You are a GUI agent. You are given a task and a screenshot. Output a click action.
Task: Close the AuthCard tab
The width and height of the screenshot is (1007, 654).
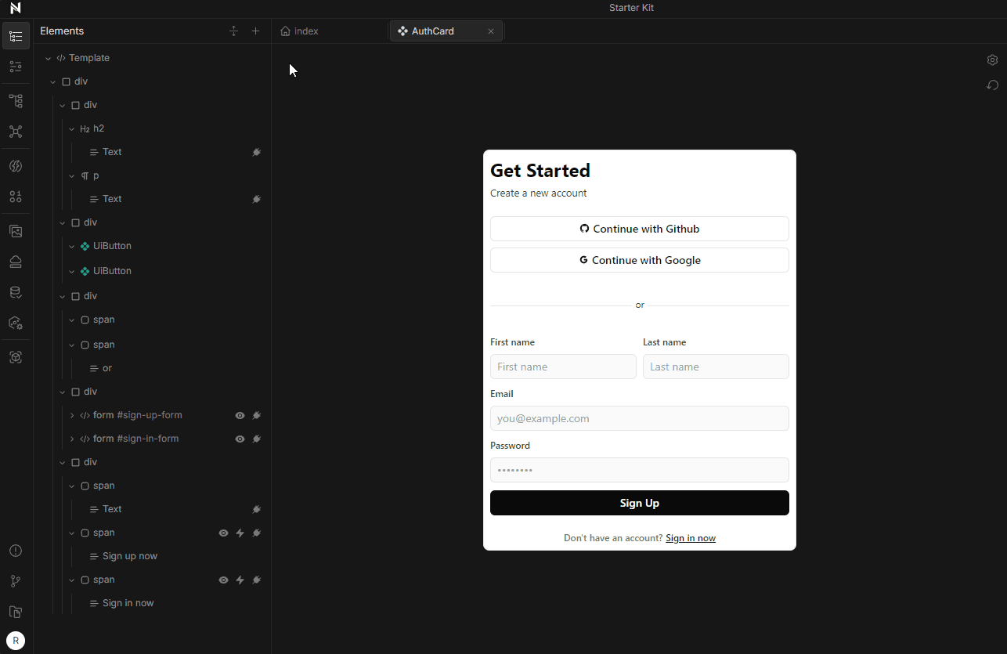point(491,31)
